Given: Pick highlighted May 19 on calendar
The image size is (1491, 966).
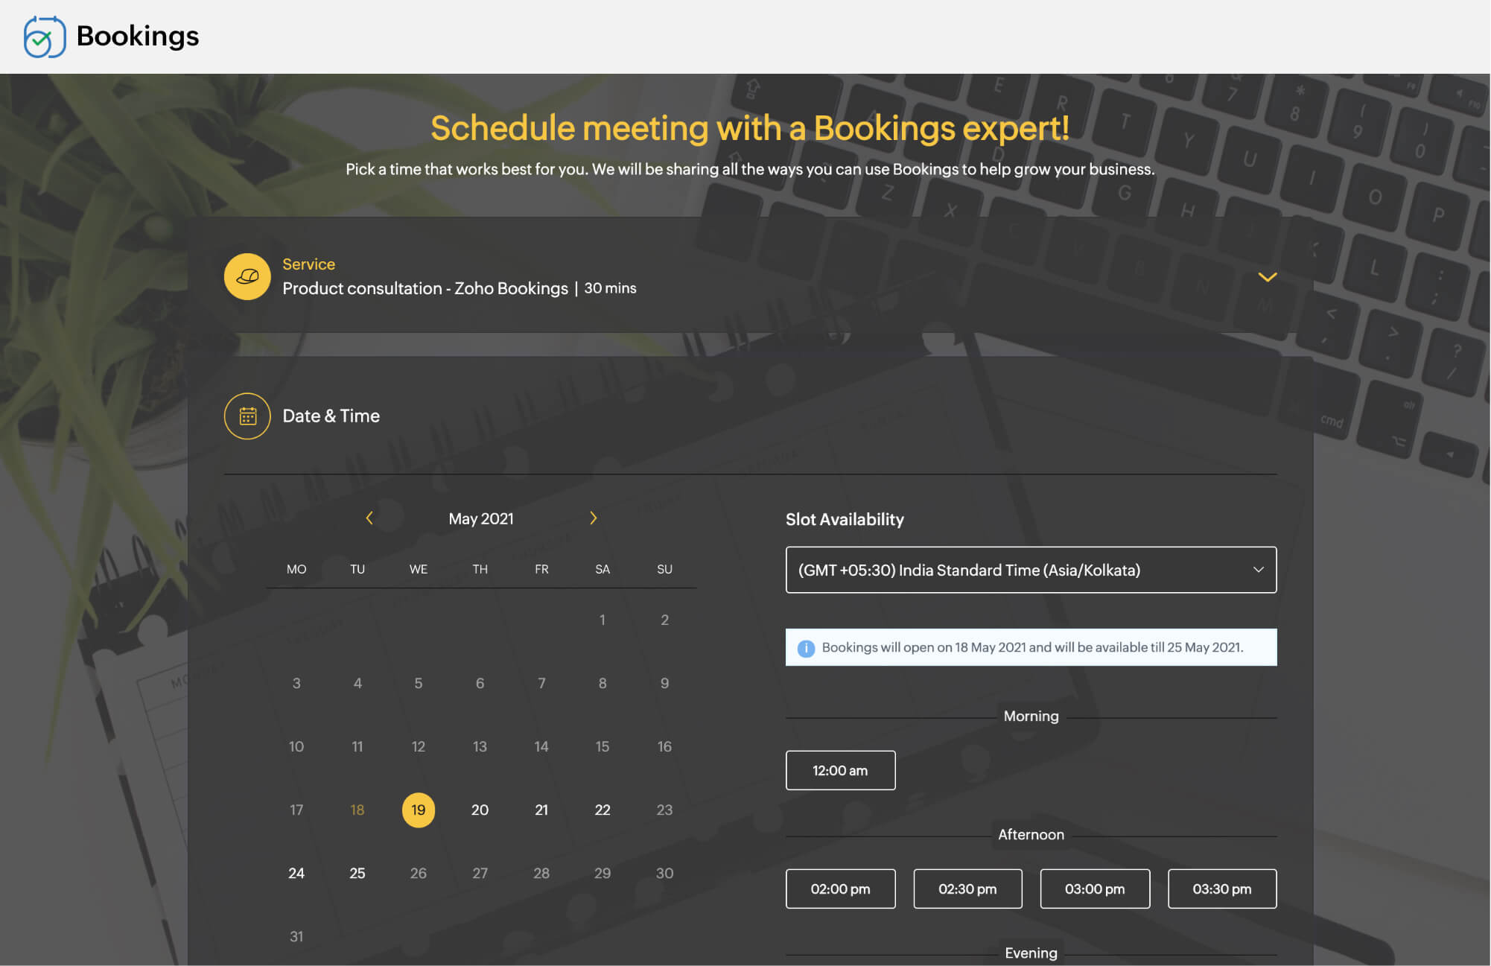Looking at the screenshot, I should point(419,810).
